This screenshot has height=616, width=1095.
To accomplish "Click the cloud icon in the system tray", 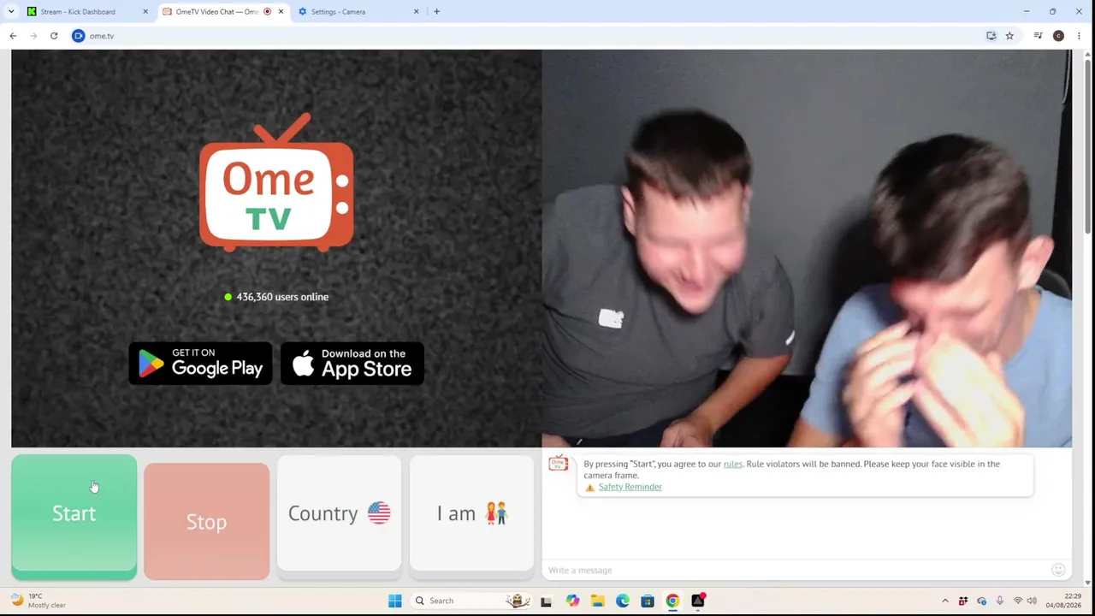I will click(x=981, y=601).
